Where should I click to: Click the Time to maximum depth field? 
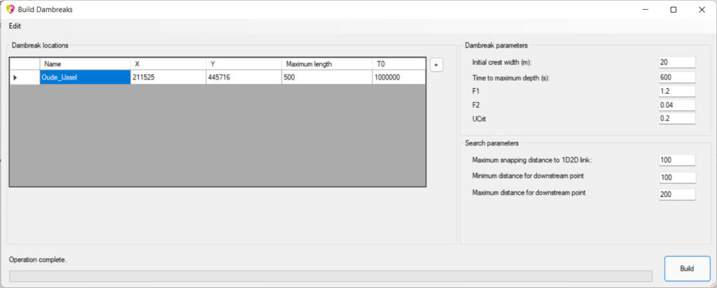click(676, 77)
